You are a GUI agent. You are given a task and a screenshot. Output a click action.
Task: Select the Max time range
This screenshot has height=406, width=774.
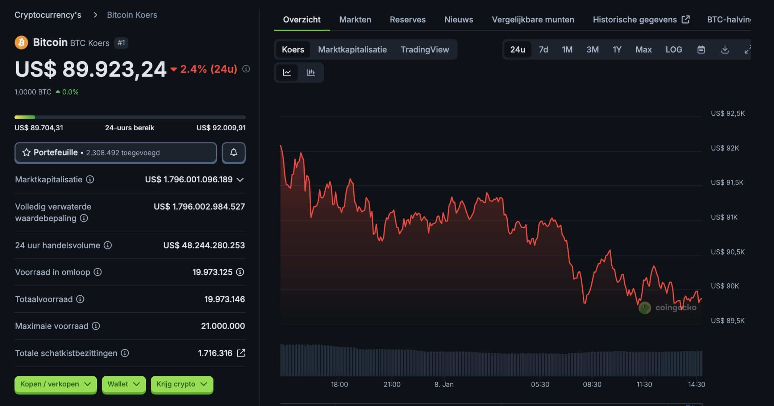click(643, 50)
